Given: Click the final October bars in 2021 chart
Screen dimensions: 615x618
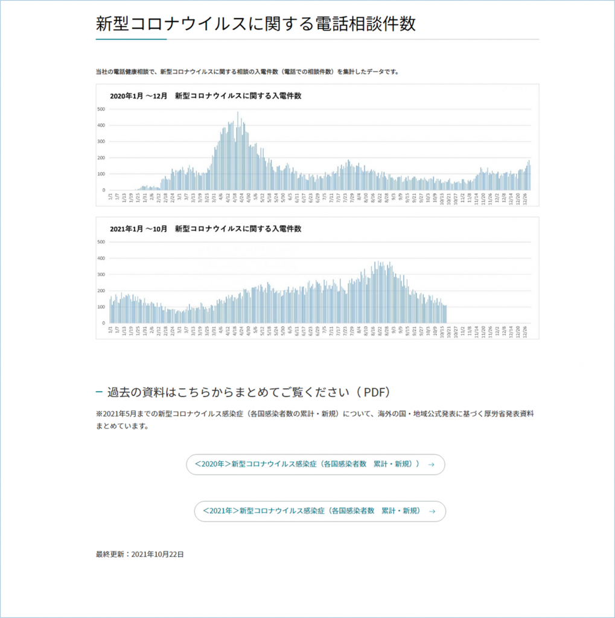Looking at the screenshot, I should [444, 314].
